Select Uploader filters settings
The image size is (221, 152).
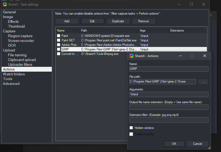coord(20,64)
